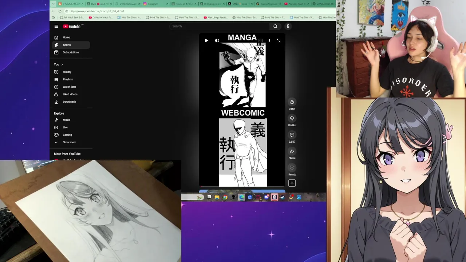
Task: Expand the You section
Action: (58, 64)
